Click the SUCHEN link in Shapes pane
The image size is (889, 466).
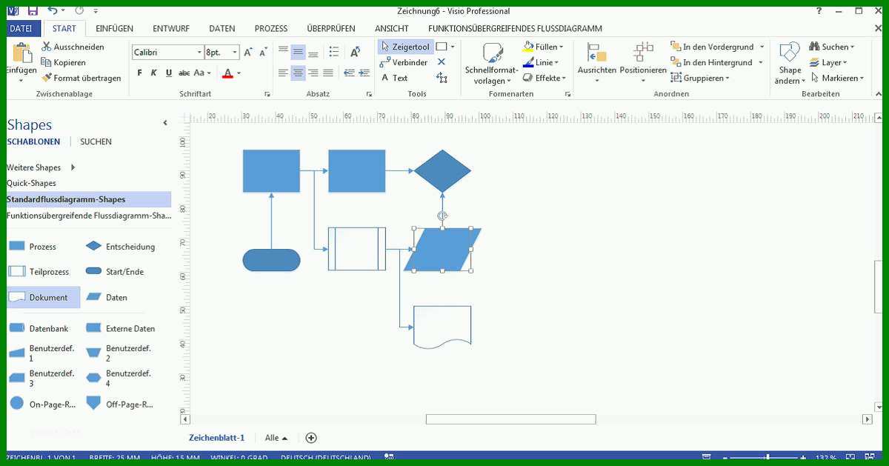pos(96,142)
